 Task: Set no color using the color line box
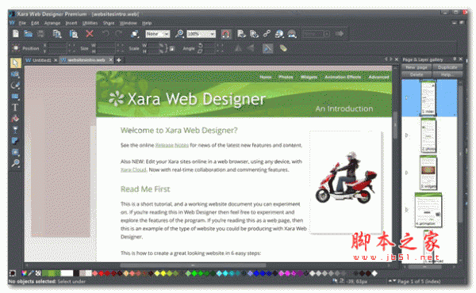pyautogui.click(x=38, y=273)
